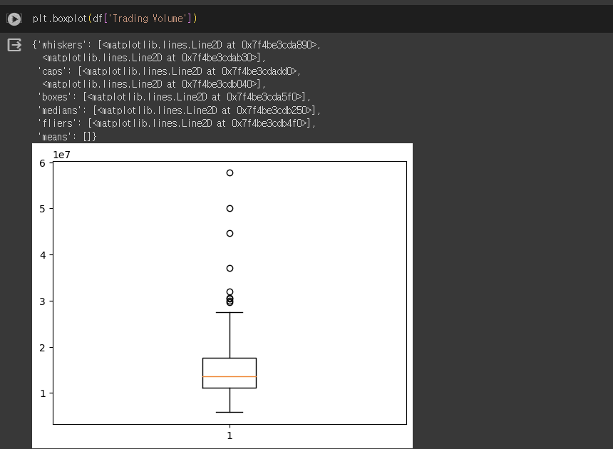Screen dimensions: 613x449
Task: Run the plt.boxplot code cell
Action: [14, 19]
